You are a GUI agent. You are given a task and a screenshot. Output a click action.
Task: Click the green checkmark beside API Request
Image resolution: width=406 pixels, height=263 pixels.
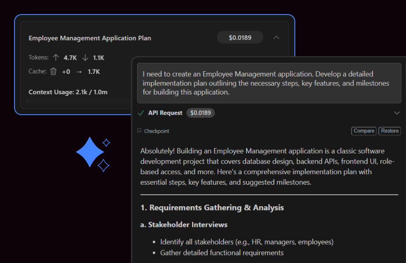(141, 113)
